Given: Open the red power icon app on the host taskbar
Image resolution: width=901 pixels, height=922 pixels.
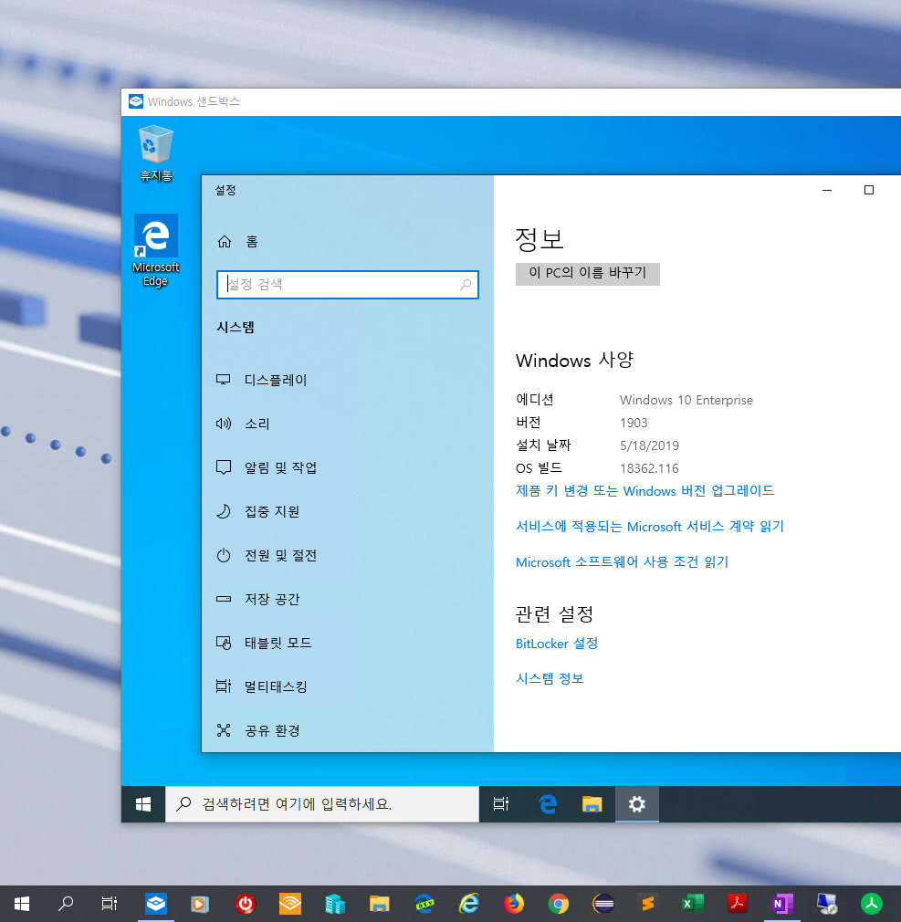Looking at the screenshot, I should coord(246,904).
